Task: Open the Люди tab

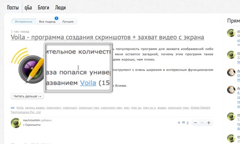Action: pos(60,7)
